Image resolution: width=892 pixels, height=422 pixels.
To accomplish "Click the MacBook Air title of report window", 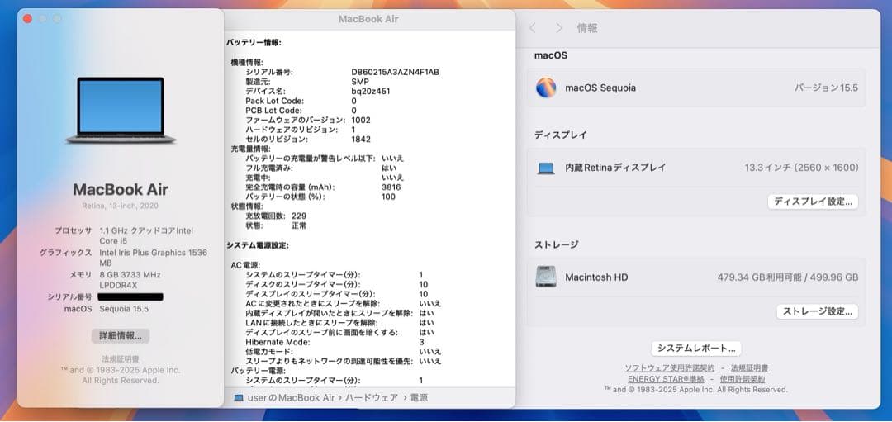I will (368, 19).
